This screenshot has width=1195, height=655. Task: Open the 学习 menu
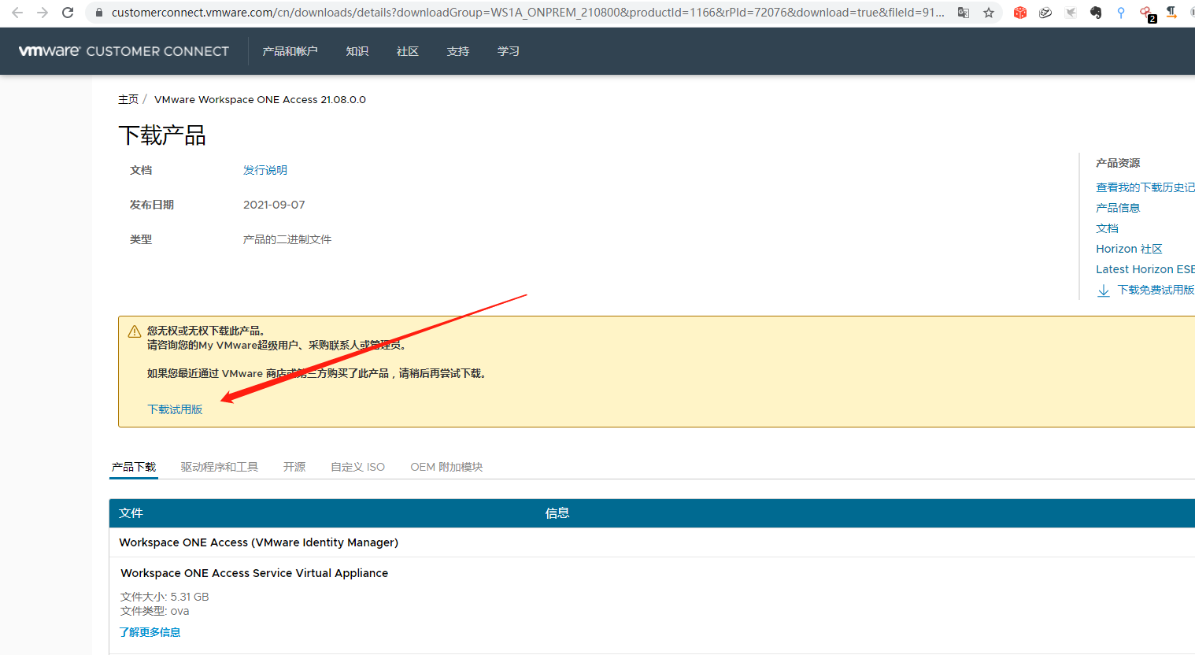[509, 51]
